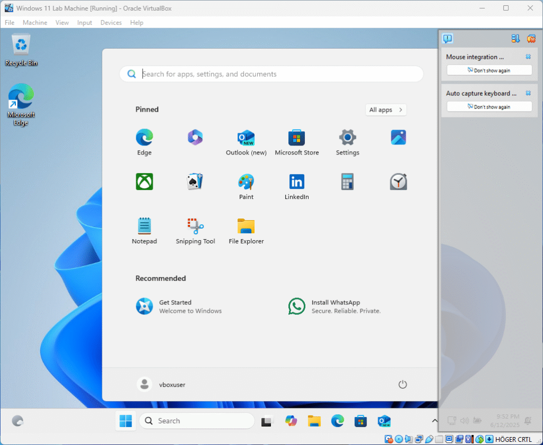The width and height of the screenshot is (543, 445).
Task: Open the Install WhatsApp recommendation
Action: click(335, 306)
